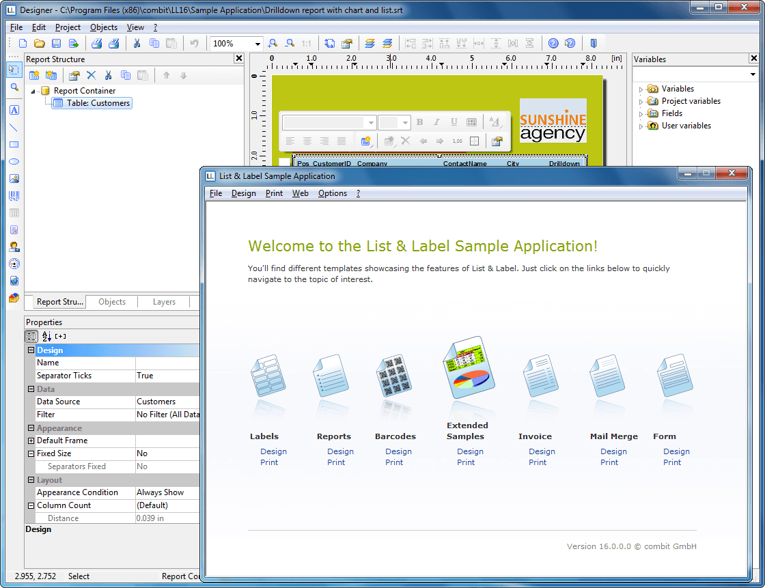Switch to the Objects tab

coord(112,302)
